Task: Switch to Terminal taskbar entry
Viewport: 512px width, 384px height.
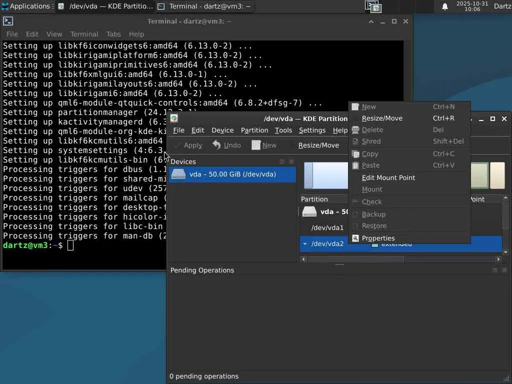Action: point(204,6)
